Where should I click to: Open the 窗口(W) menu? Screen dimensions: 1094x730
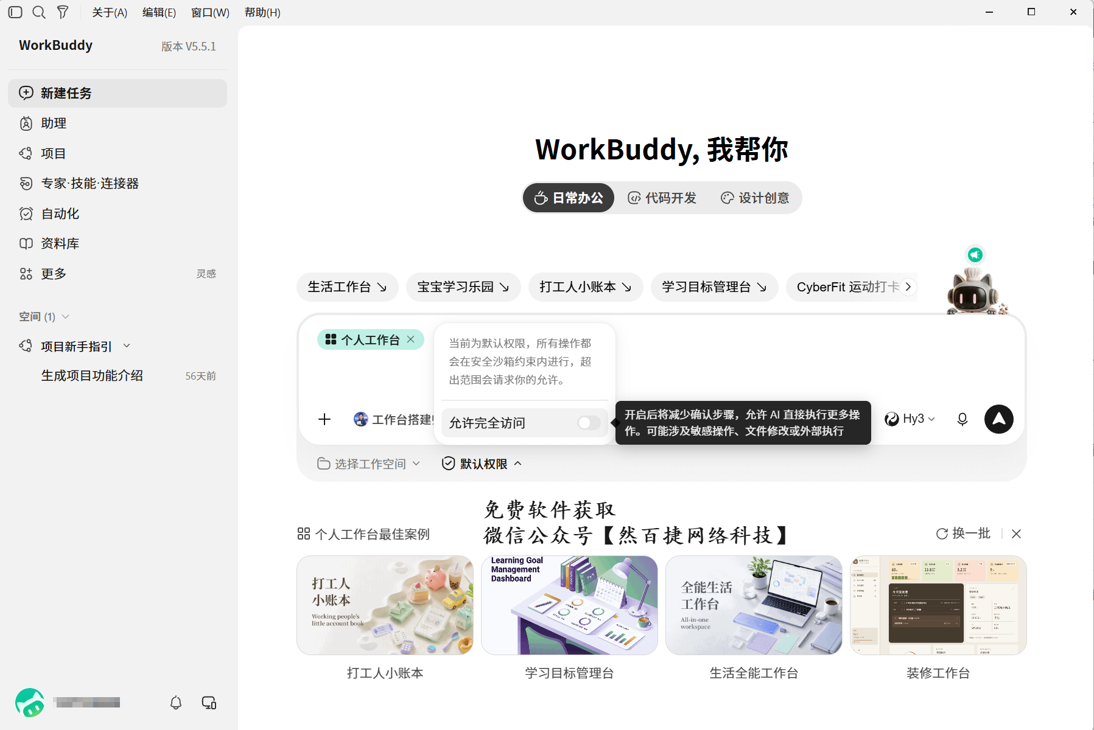click(210, 12)
